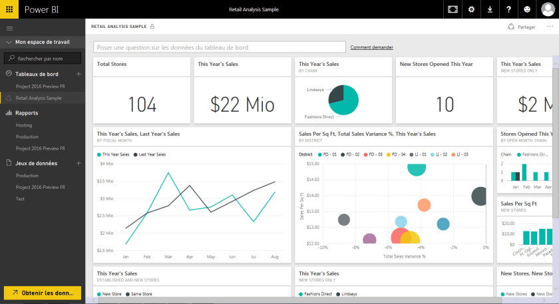The width and height of the screenshot is (559, 304).
Task: Click the smiley feedback icon
Action: coord(528,9)
